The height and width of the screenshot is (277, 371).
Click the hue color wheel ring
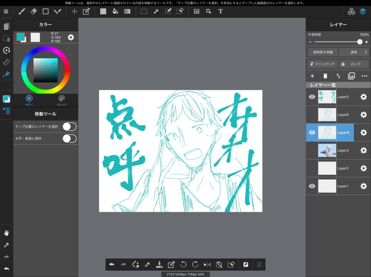click(45, 49)
